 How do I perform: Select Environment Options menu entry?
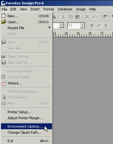(x=27, y=126)
